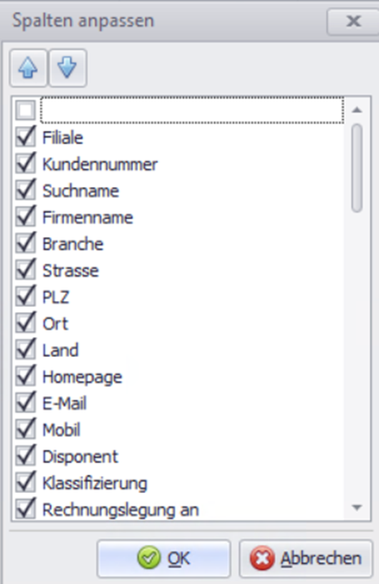Uncheck the Homepage checkbox
The width and height of the screenshot is (379, 584).
coord(25,376)
